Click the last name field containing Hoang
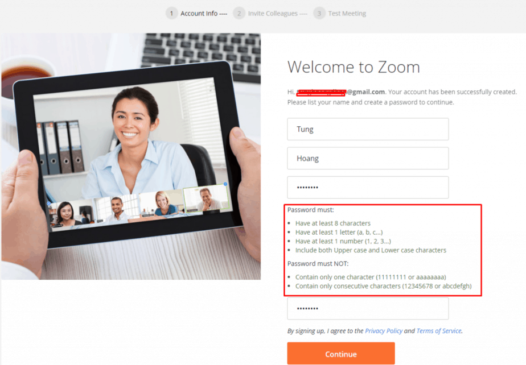The height and width of the screenshot is (365, 526). click(368, 158)
